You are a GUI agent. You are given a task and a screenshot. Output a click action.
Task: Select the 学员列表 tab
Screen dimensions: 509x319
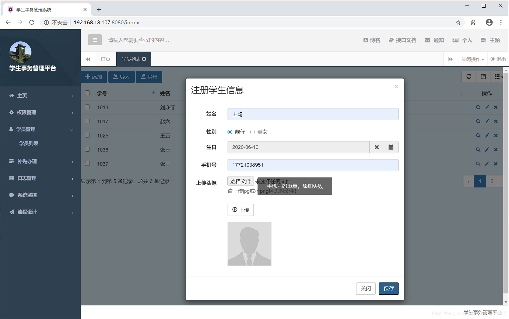click(x=131, y=59)
